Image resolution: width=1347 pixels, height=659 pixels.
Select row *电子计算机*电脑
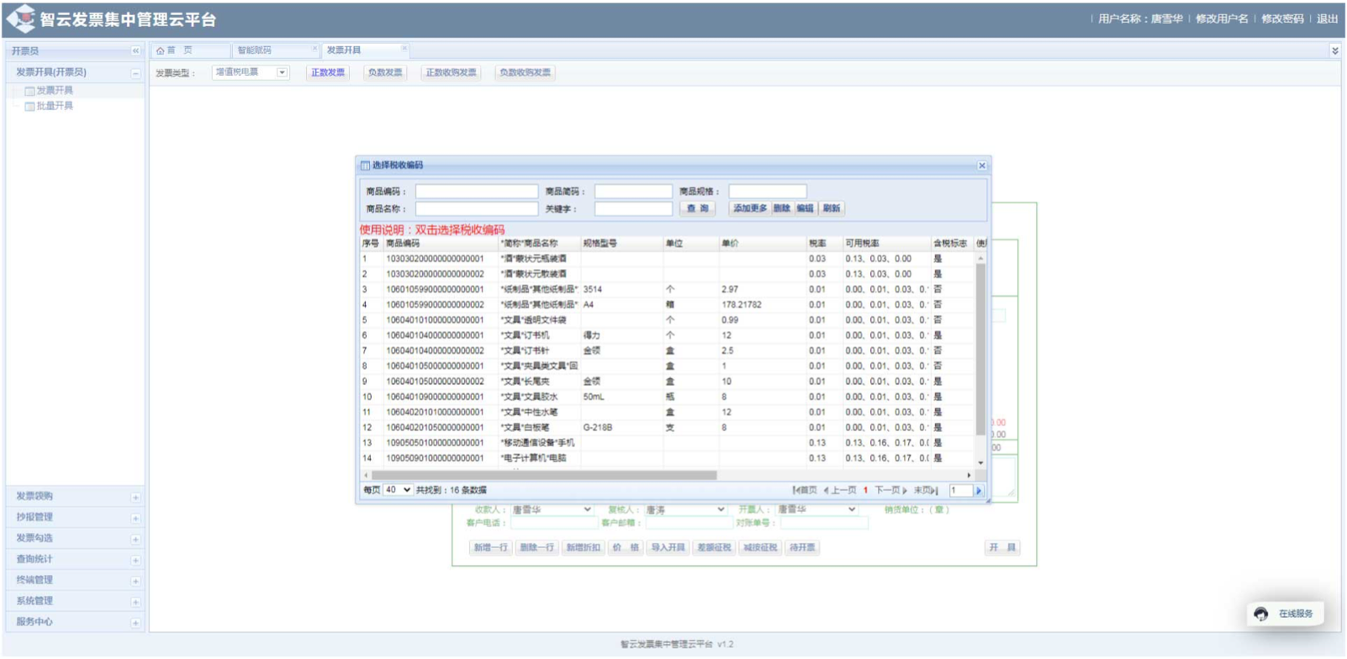tap(668, 458)
